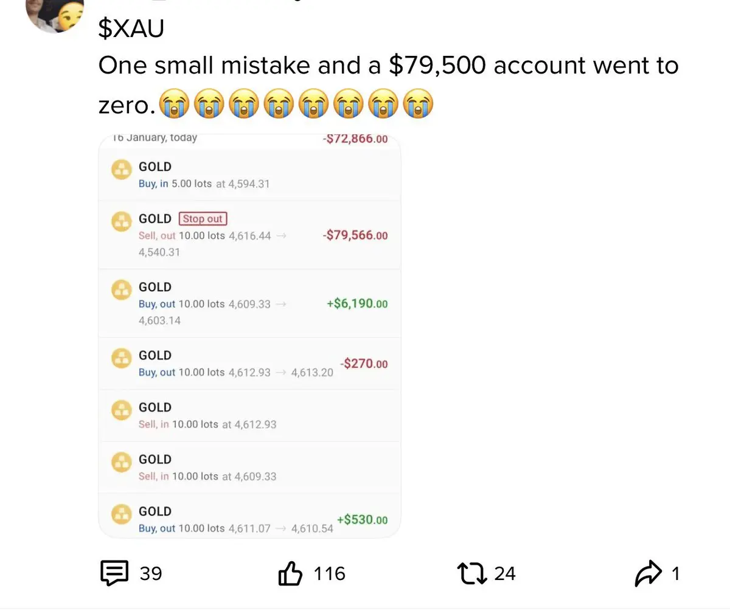This screenshot has height=611, width=730.
Task: Open the comments icon
Action: click(x=113, y=573)
